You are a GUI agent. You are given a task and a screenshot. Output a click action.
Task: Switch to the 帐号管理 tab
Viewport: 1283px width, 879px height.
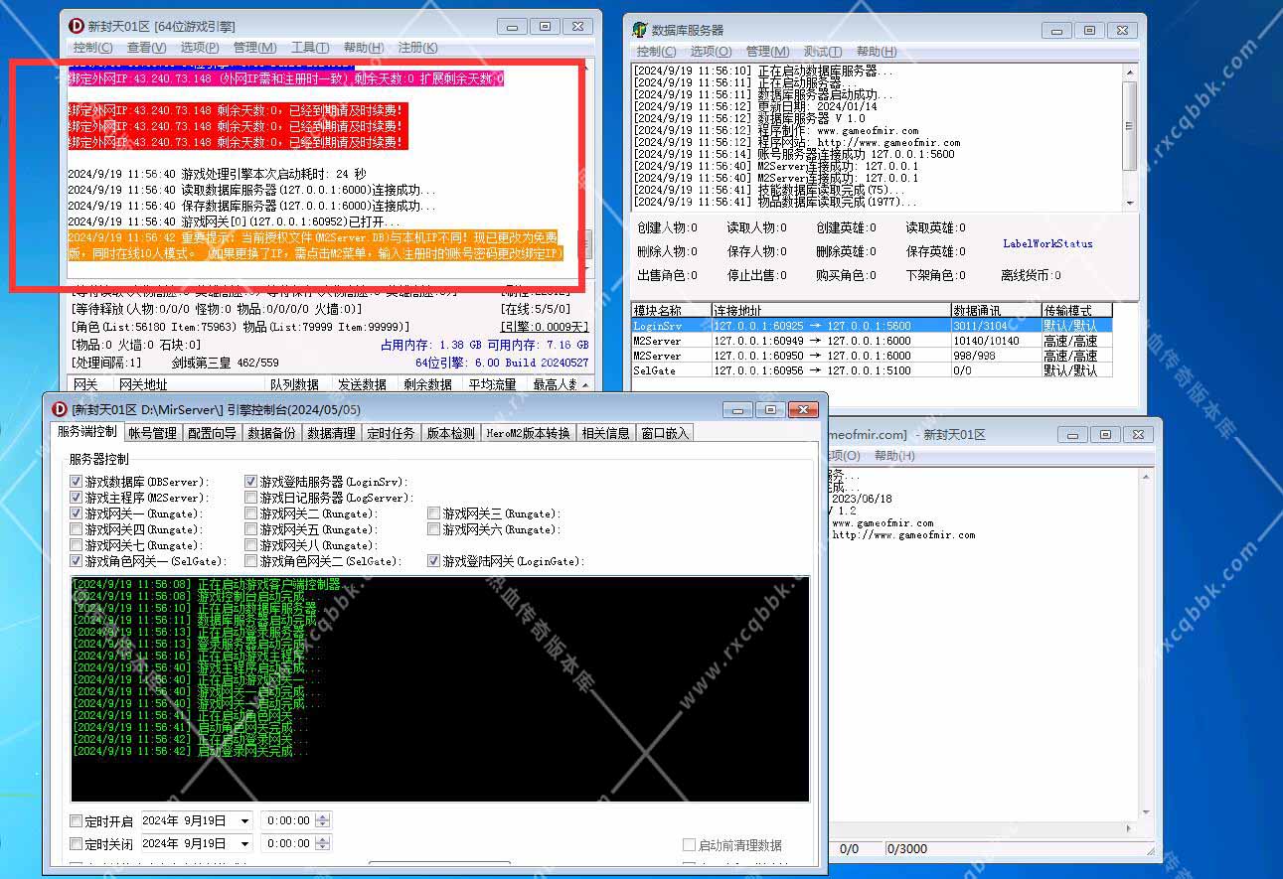coord(152,433)
